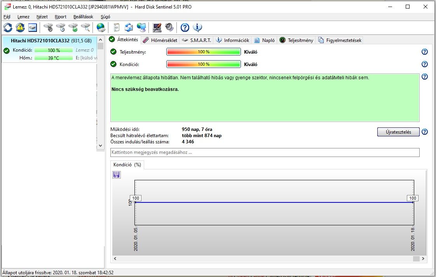Click the help icon beside Kondíció row
This screenshot has width=436, height=277.
(425, 64)
